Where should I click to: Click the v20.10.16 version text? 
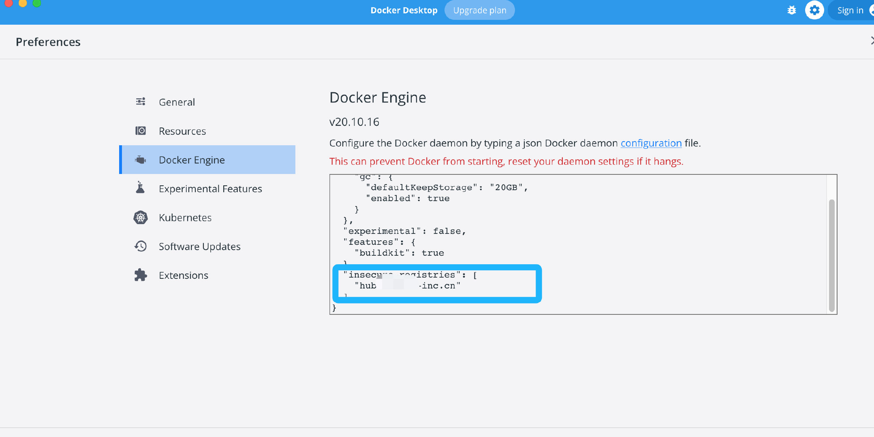tap(354, 122)
